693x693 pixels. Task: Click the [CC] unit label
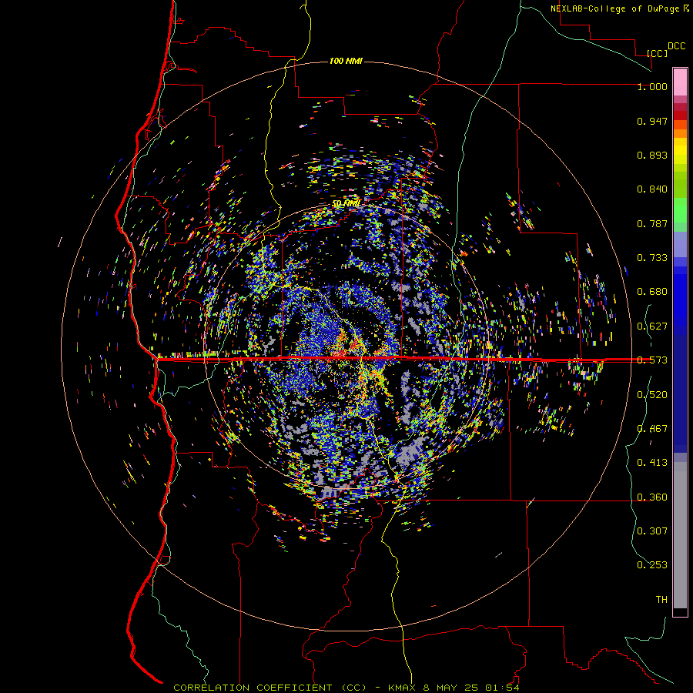coord(657,53)
